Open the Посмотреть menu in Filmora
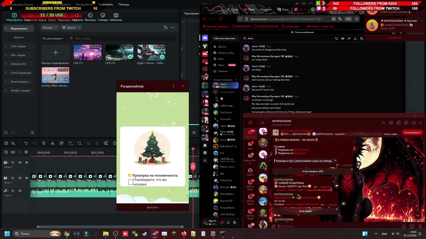The width and height of the screenshot is (426, 239). (x=106, y=4)
